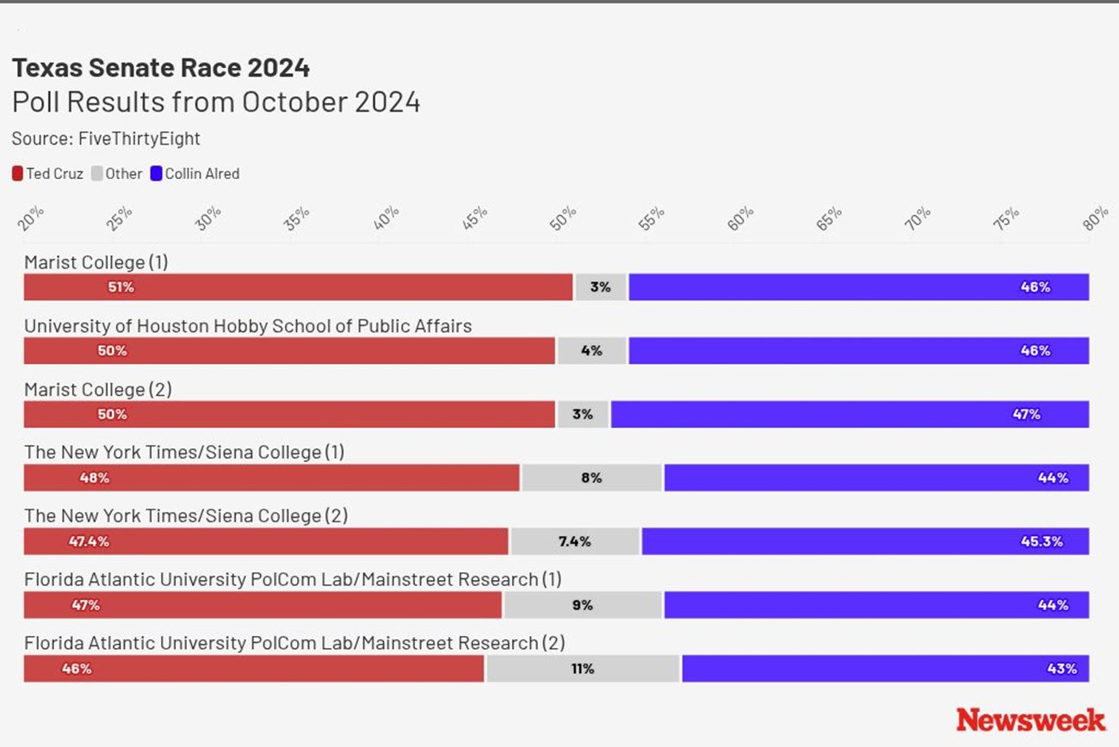
Task: Click NYT/Siena (2) red 47.4% bar
Action: pyautogui.click(x=266, y=541)
